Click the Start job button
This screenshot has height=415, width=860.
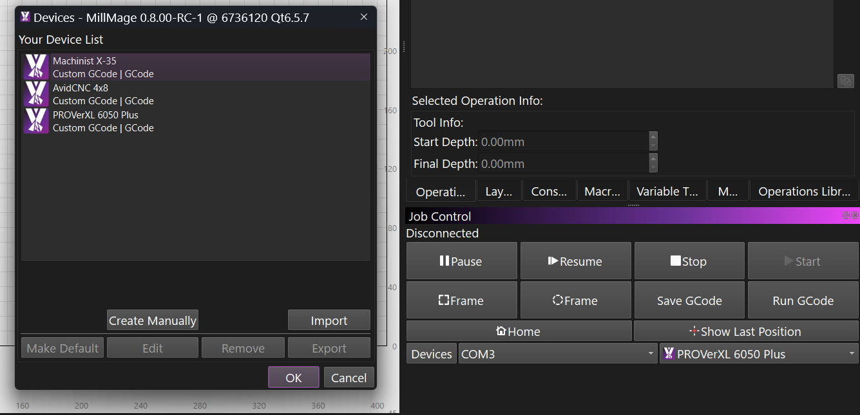803,261
